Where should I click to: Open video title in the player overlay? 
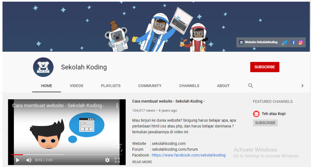58,106
